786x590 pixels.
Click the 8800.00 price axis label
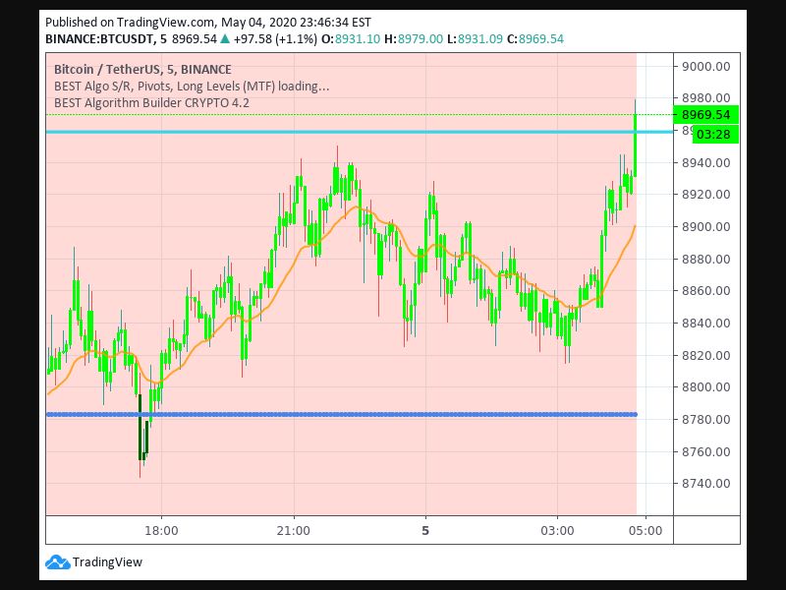[705, 386]
